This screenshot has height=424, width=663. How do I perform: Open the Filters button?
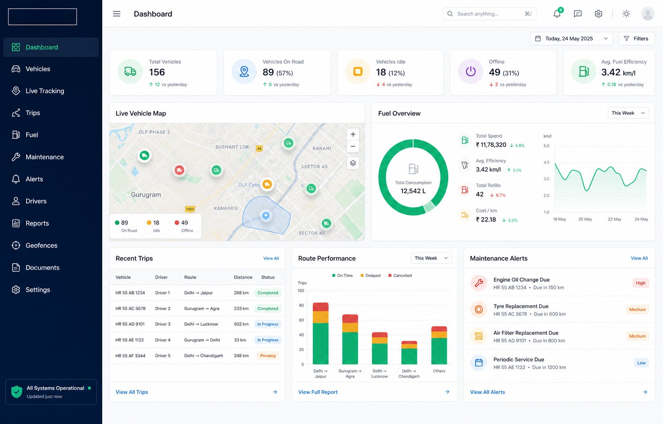[x=636, y=38]
